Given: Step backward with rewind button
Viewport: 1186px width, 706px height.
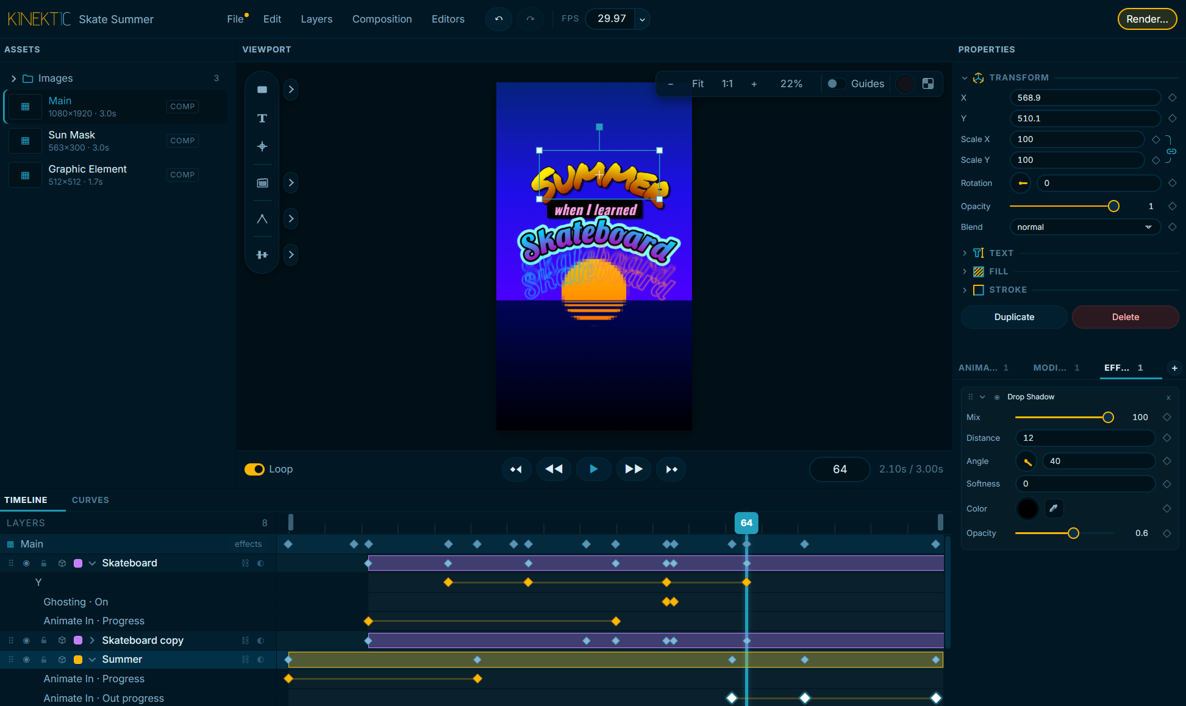Looking at the screenshot, I should pos(554,469).
